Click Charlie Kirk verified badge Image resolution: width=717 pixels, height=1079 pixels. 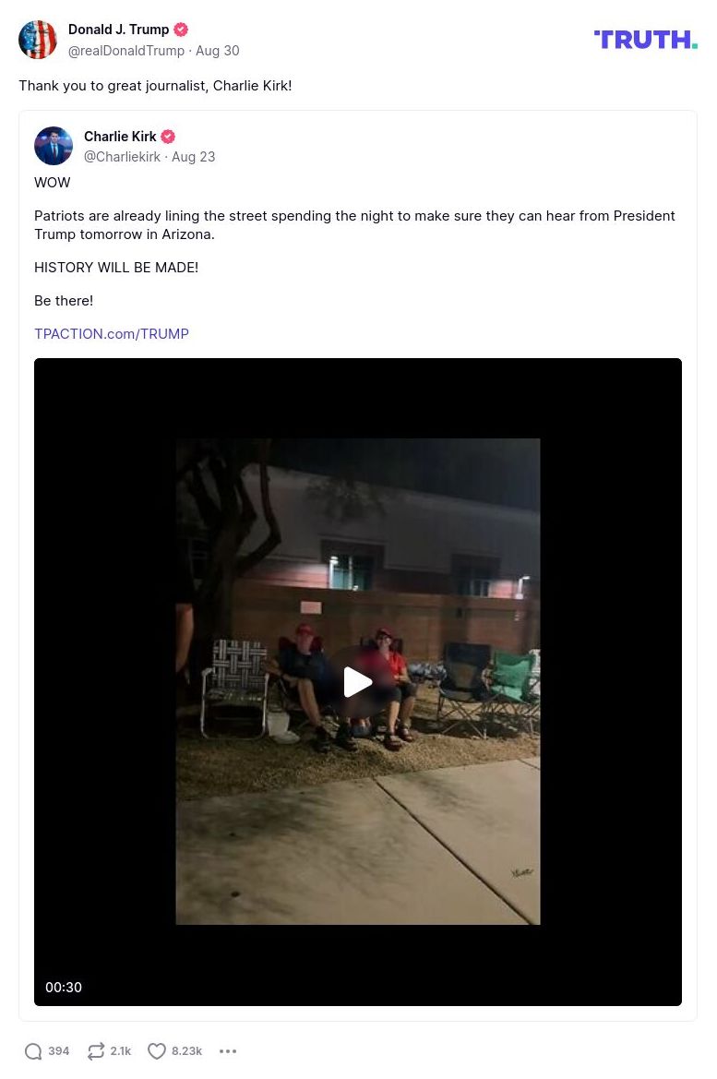(x=168, y=137)
